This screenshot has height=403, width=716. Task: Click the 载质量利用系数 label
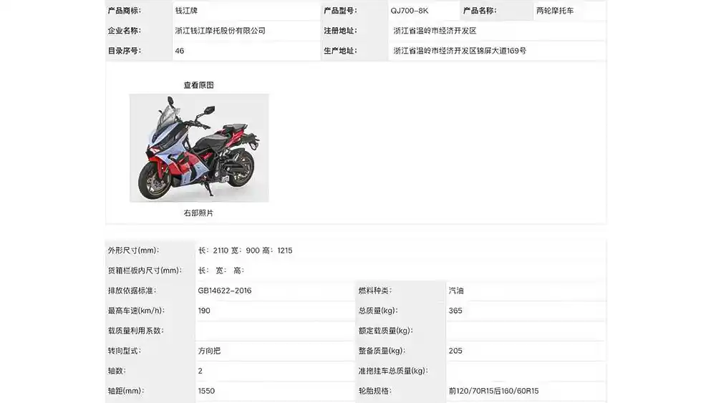(x=135, y=331)
